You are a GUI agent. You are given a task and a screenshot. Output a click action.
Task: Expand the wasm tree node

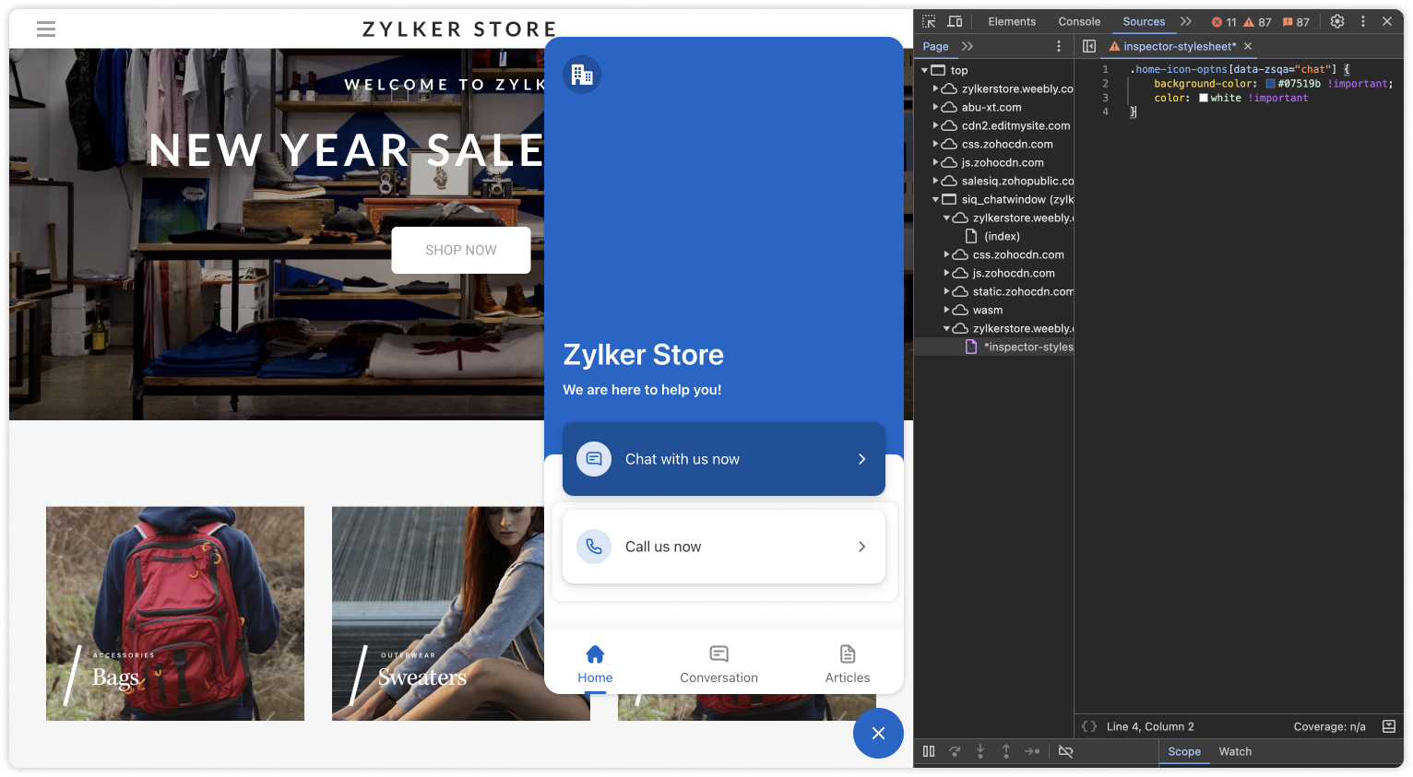[x=946, y=310]
